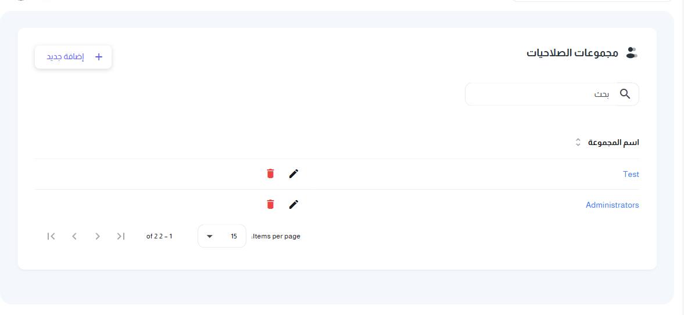Click the magnifier search icon
695x315 pixels.
click(x=625, y=94)
